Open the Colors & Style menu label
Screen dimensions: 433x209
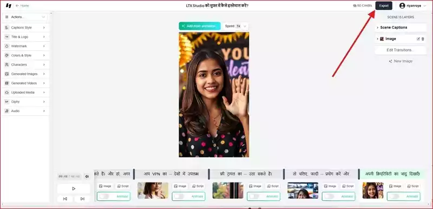click(21, 55)
